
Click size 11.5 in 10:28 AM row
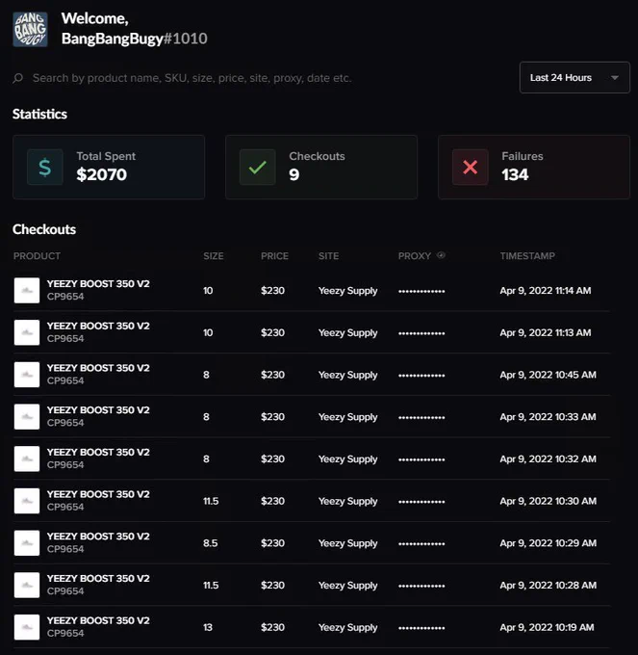(x=211, y=586)
